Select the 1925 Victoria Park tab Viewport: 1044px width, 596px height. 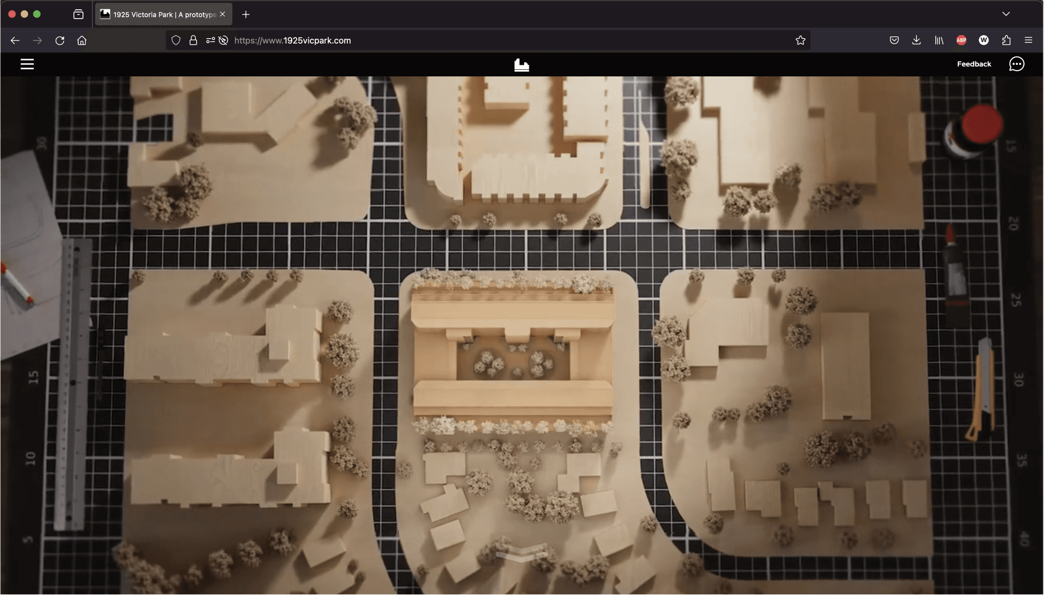click(x=160, y=14)
